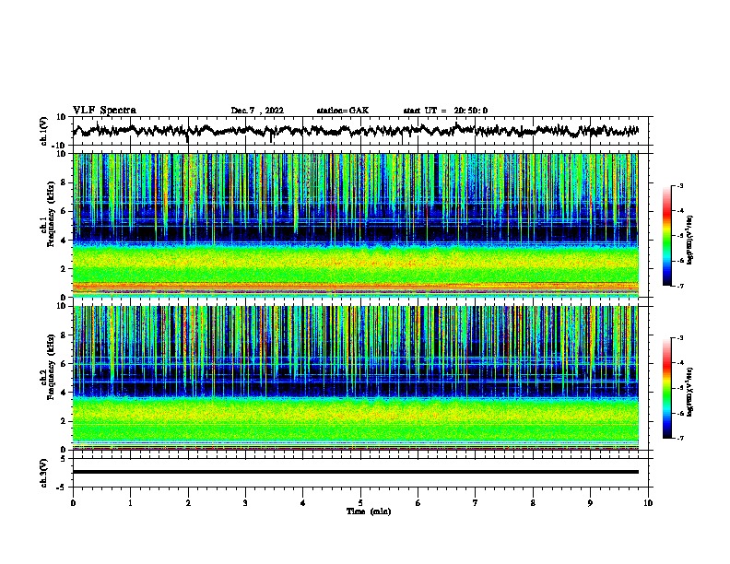Viewport: 730px width, 564px height.
Task: Click the 'station=GAK' header label
Action: point(343,111)
